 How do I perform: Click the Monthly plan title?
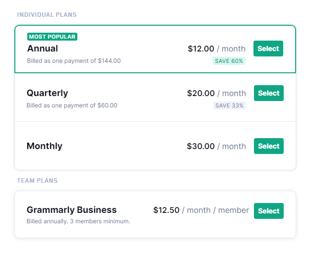tap(44, 146)
